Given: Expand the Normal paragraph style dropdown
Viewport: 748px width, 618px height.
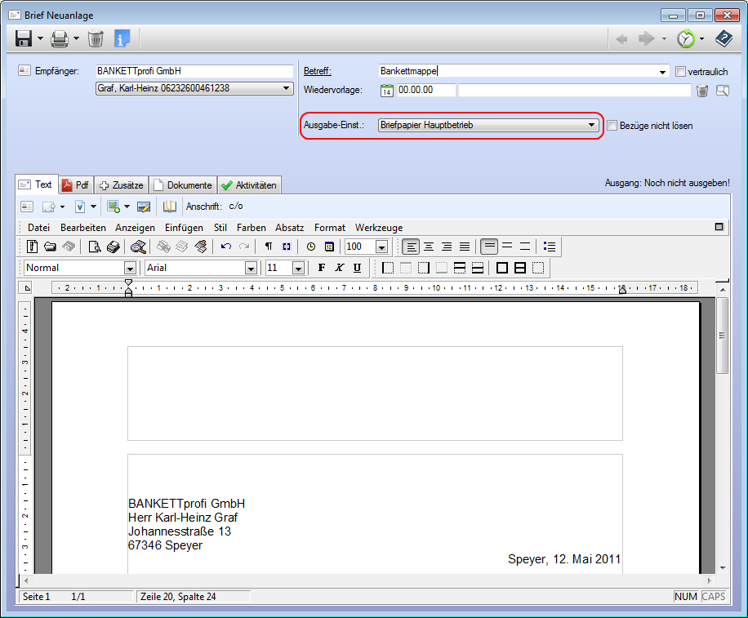Looking at the screenshot, I should [x=129, y=268].
